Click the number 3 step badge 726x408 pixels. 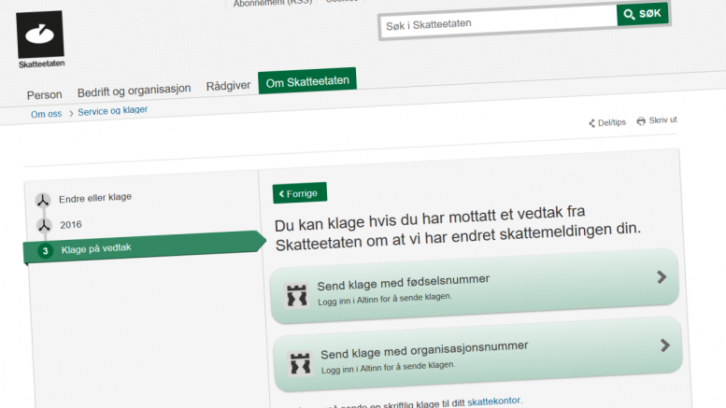coord(45,251)
